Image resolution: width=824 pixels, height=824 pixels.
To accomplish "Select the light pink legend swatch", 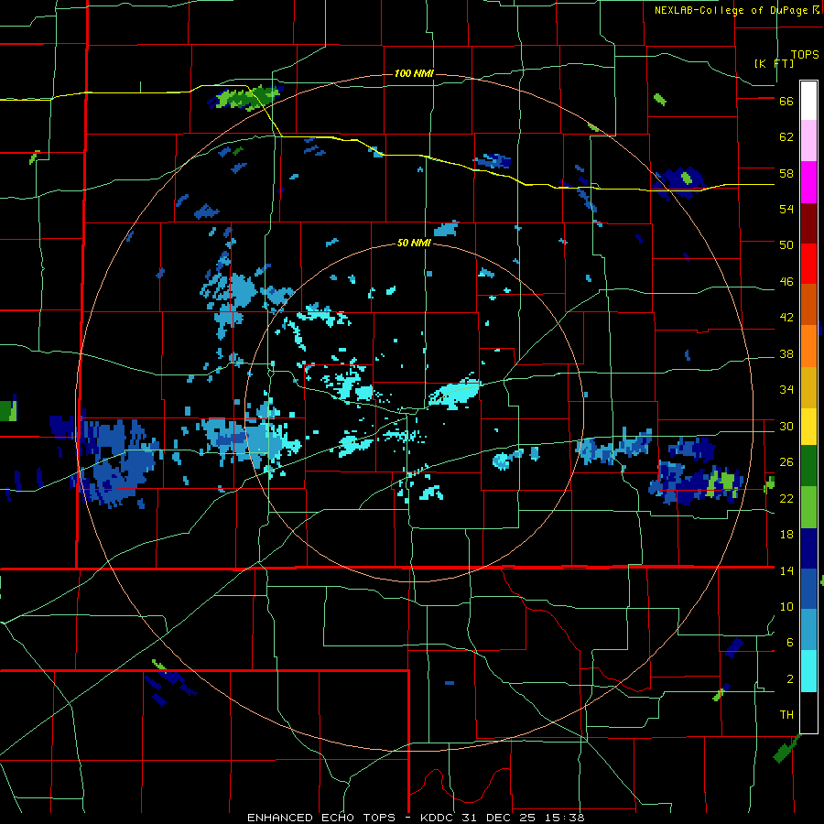I will pos(808,141).
